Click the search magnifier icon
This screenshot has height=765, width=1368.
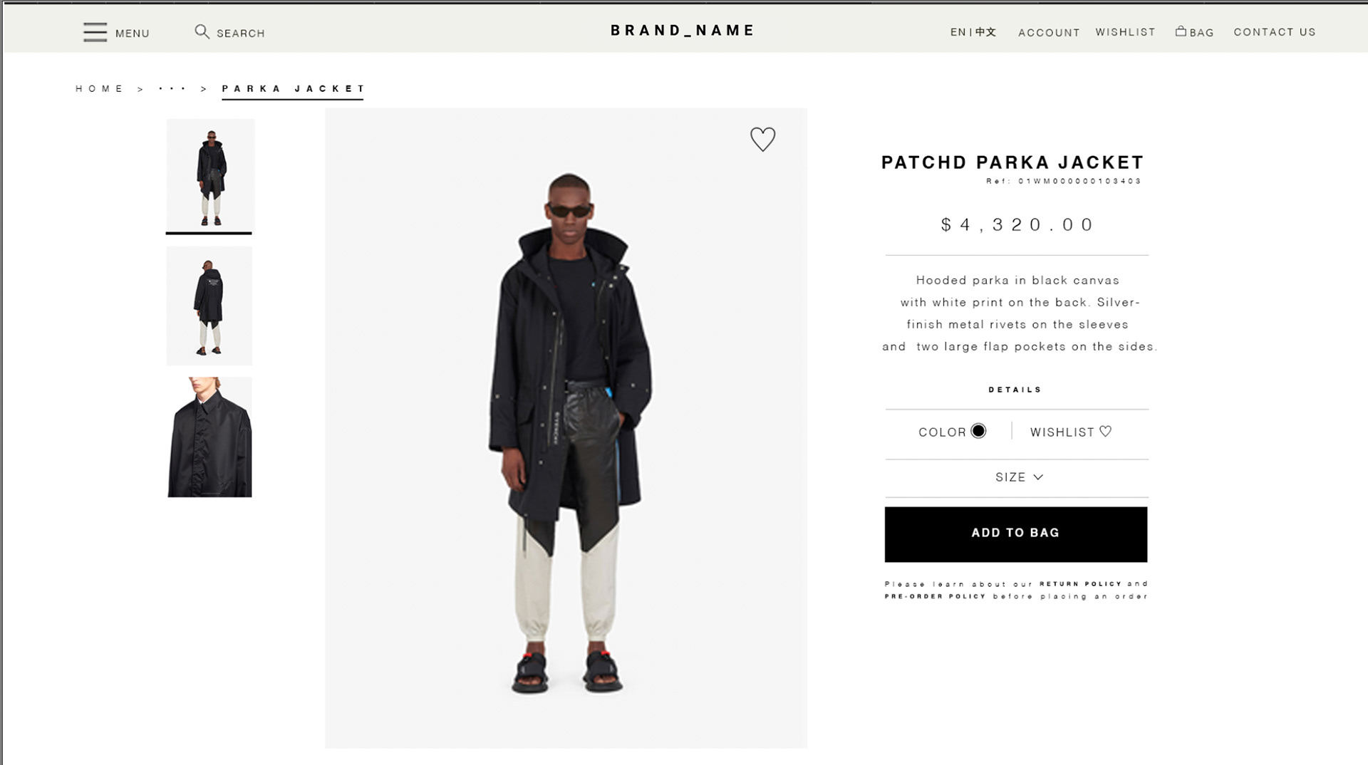202,32
